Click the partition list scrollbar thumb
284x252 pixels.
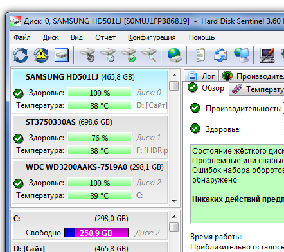tap(174, 228)
